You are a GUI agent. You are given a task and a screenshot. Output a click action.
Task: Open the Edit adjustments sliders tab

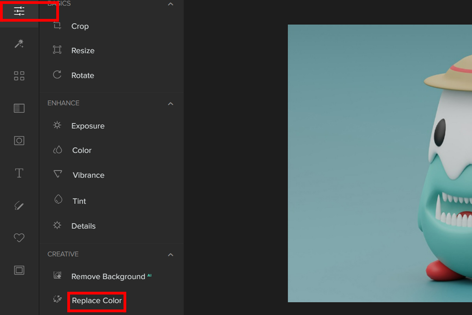[x=19, y=11]
